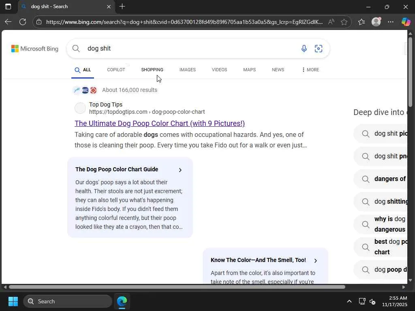Go to Microsoft Bing home logo
This screenshot has height=311, width=415.
[35, 49]
